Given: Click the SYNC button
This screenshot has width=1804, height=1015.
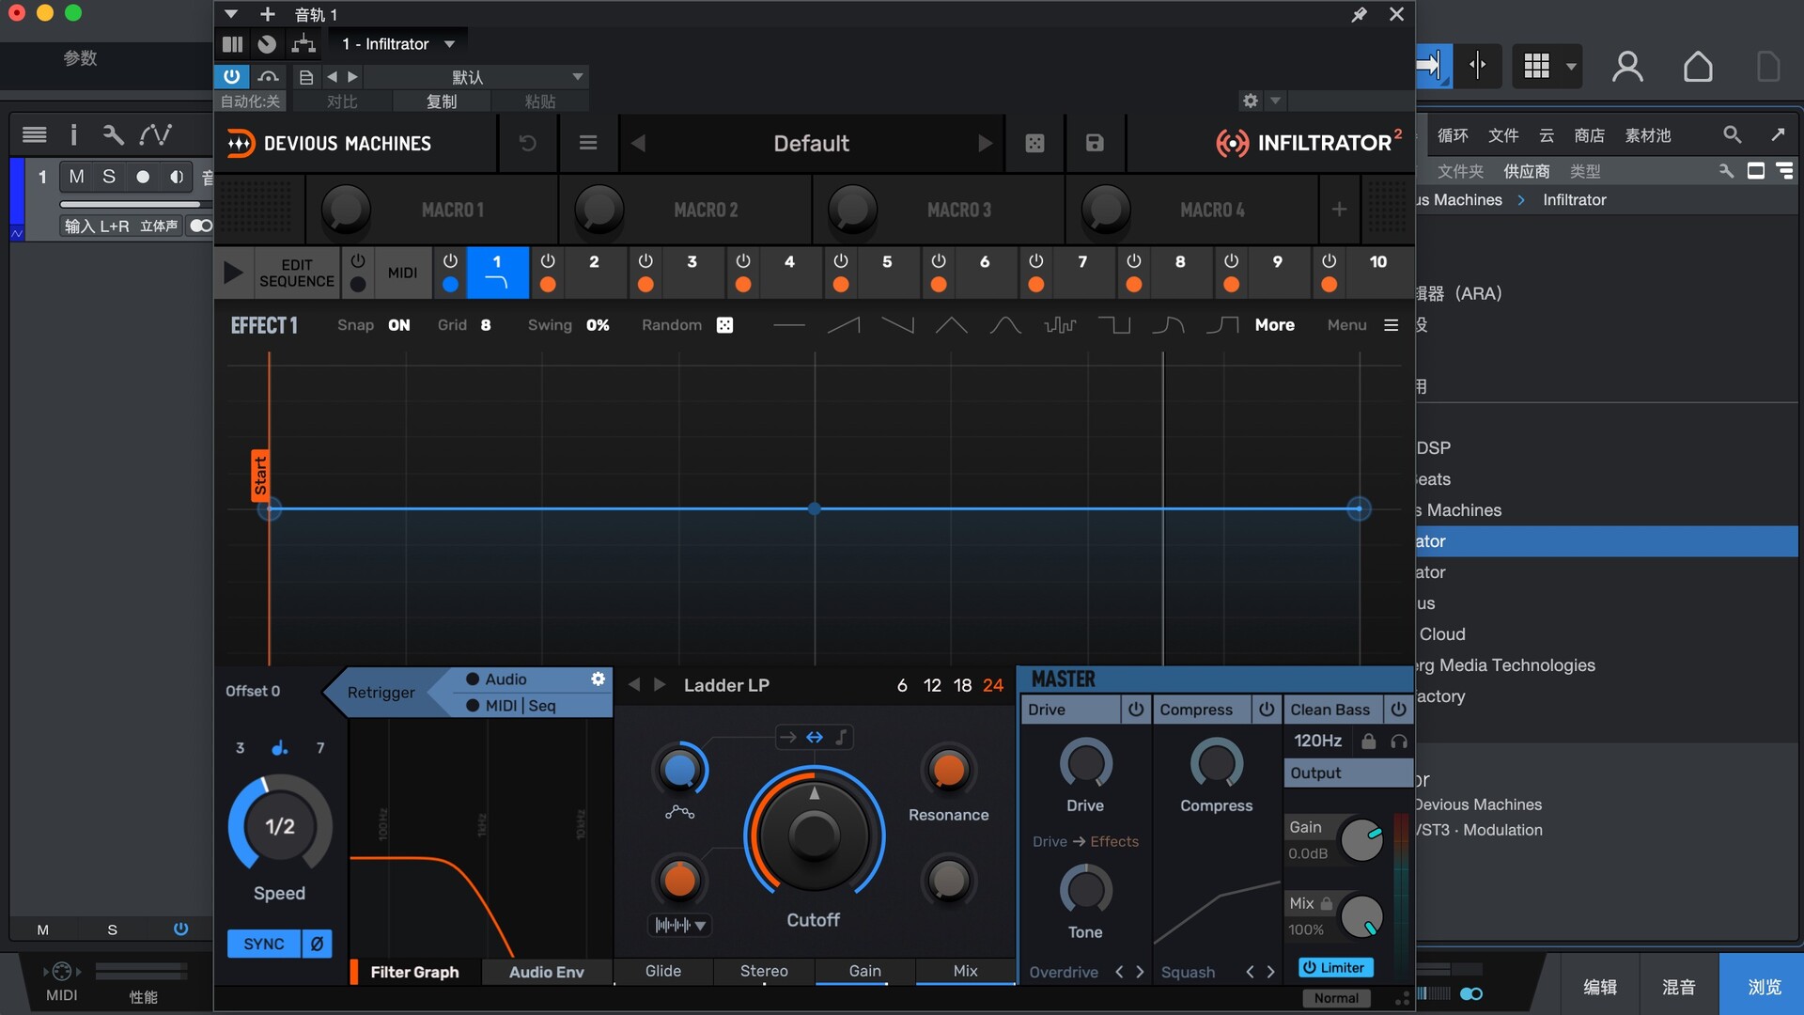Looking at the screenshot, I should [263, 944].
